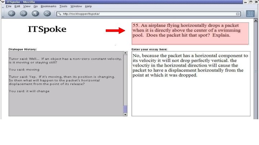Open the Tools menu
Image resolution: width=259 pixels, height=145 pixels.
pyautogui.click(x=63, y=6)
